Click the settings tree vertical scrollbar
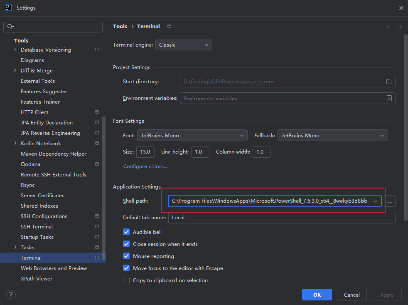Screen dimensions: 408x305 (x=104, y=188)
